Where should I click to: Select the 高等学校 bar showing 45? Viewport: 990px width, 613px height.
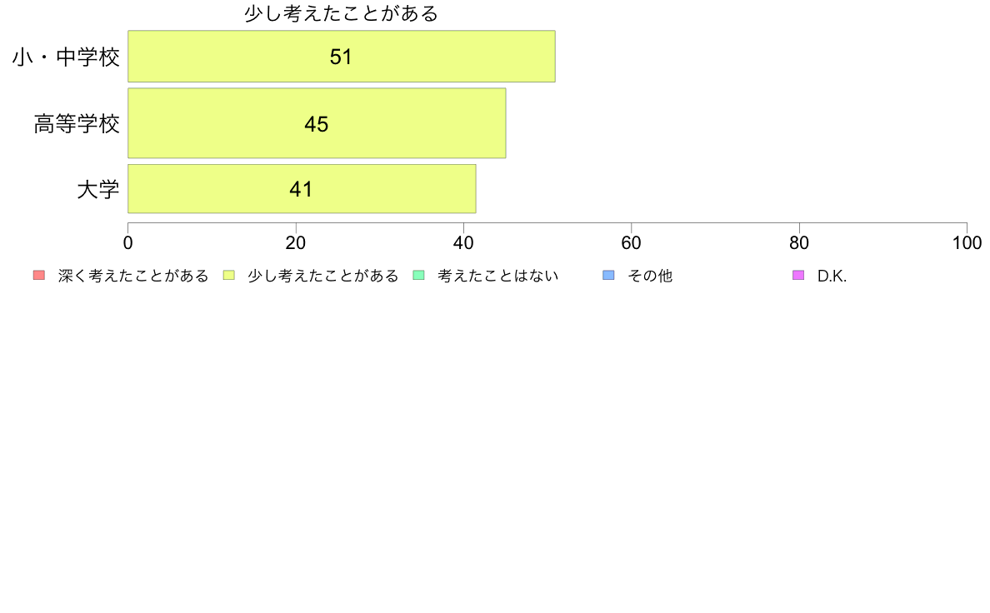point(317,123)
